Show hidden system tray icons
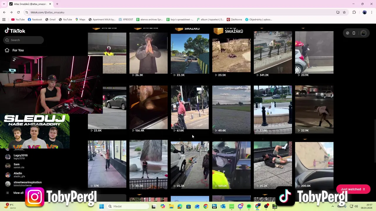The height and width of the screenshot is (211, 376). click(333, 206)
